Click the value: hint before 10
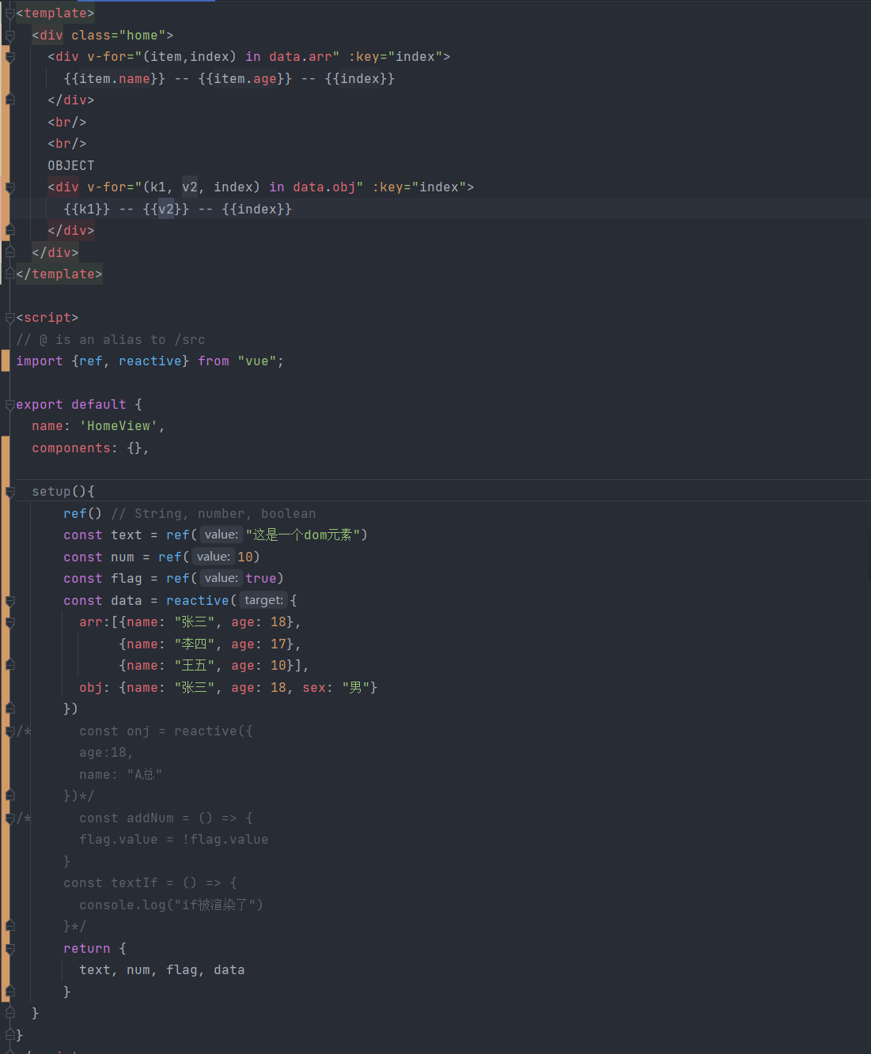Screen dimensions: 871x1054 (x=214, y=557)
